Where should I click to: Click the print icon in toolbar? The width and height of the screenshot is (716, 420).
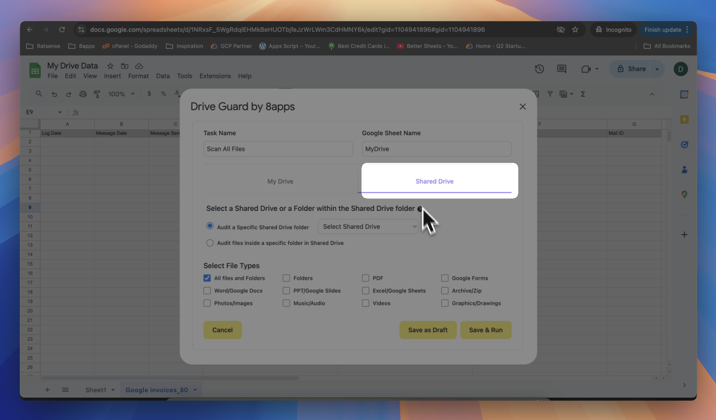click(83, 94)
